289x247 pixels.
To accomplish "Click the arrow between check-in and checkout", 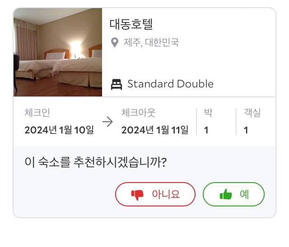I will click(x=107, y=122).
